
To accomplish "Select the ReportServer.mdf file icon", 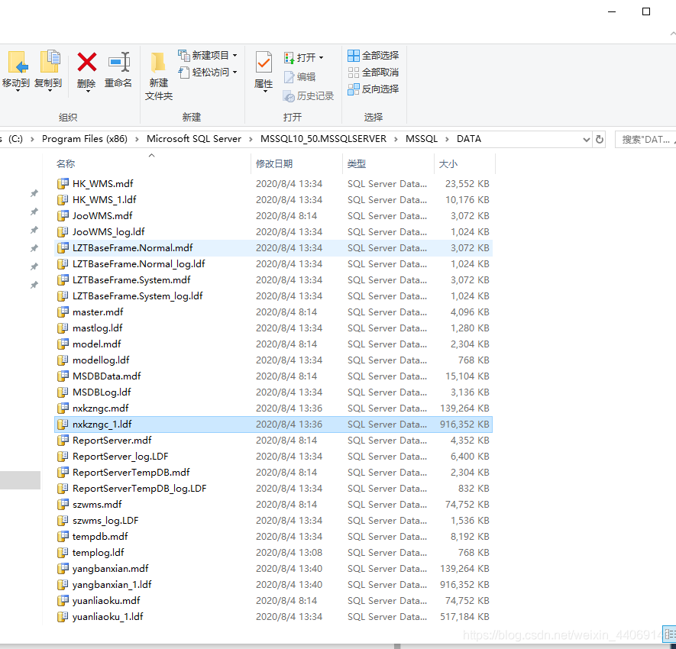I will [x=63, y=440].
